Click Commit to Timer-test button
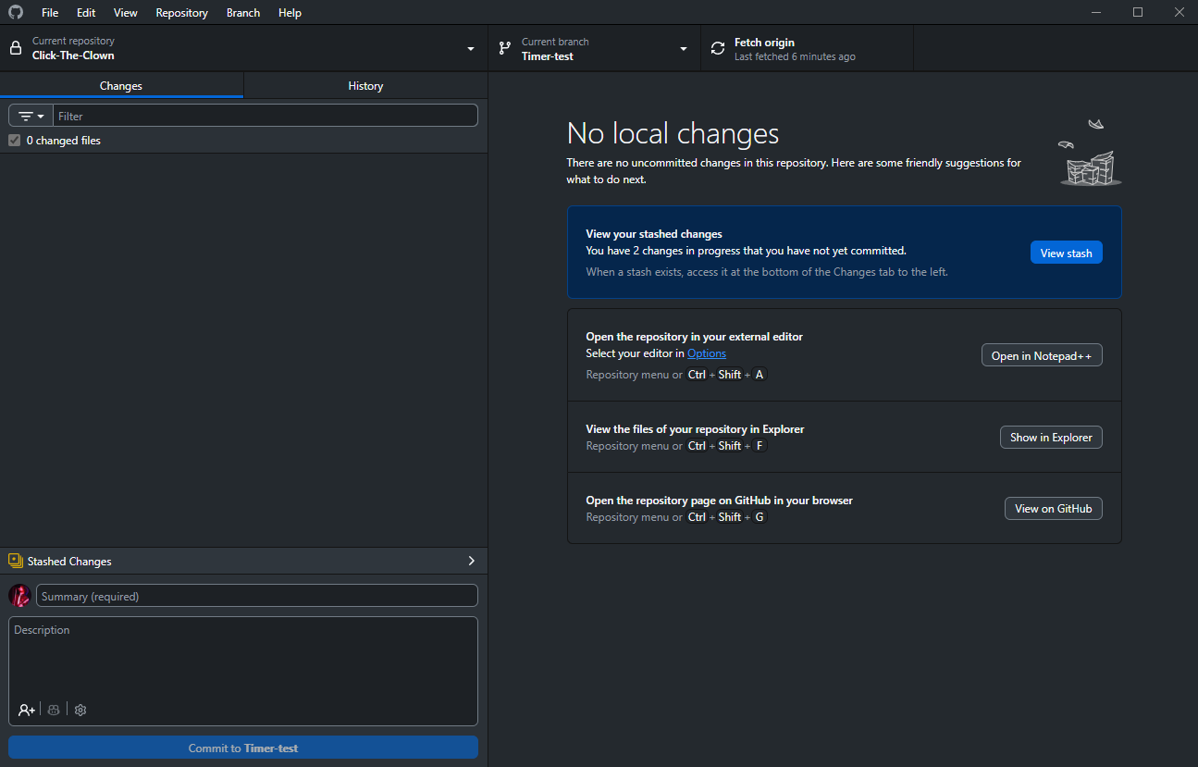This screenshot has height=767, width=1198. (x=243, y=748)
